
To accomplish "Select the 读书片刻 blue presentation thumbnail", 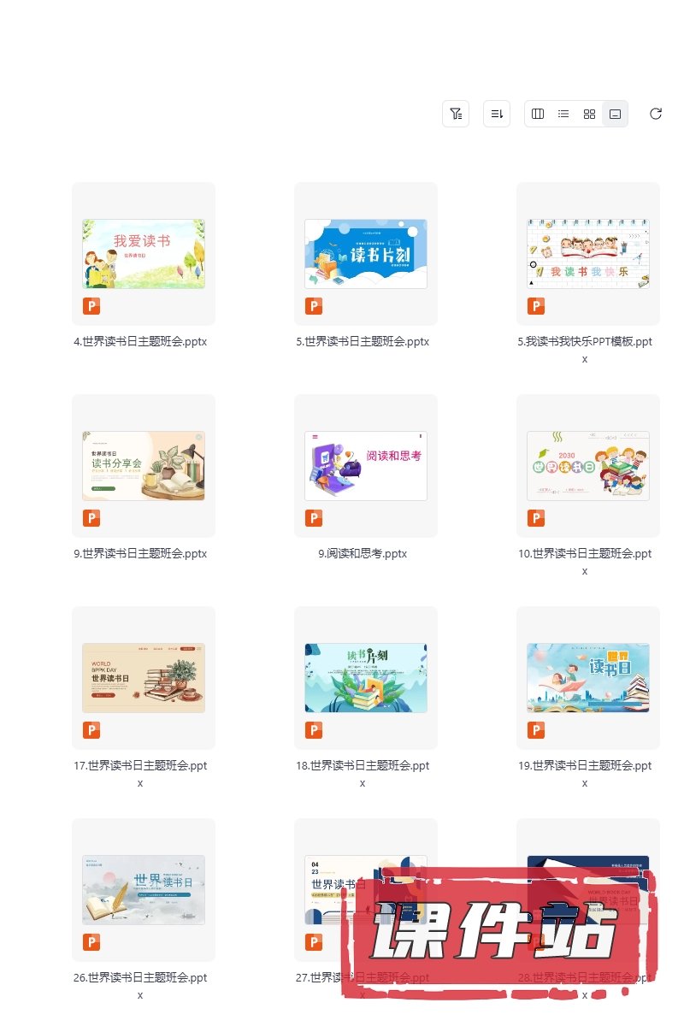I will pyautogui.click(x=366, y=254).
